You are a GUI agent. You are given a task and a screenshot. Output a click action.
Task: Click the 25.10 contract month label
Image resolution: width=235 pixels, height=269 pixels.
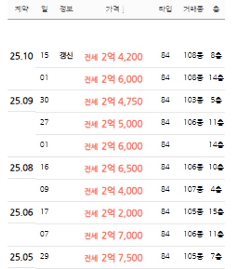point(21,56)
